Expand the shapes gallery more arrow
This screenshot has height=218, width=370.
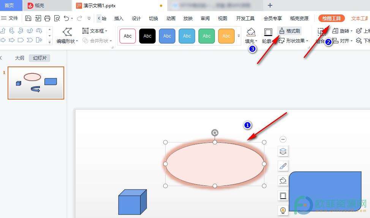click(49, 42)
